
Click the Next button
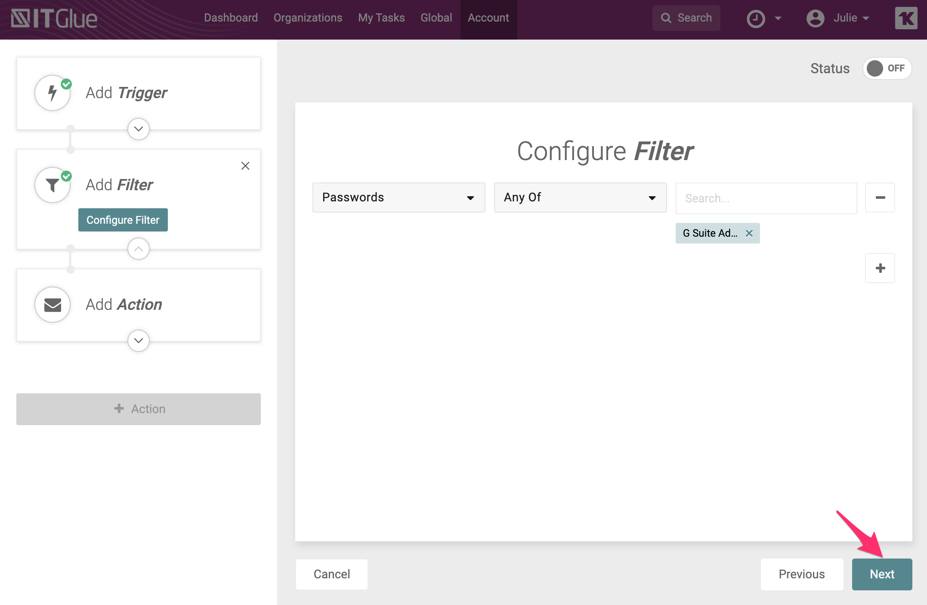(882, 574)
